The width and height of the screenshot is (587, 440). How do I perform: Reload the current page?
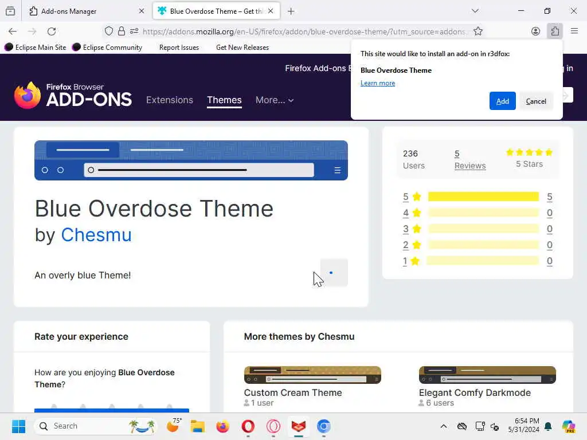52,32
